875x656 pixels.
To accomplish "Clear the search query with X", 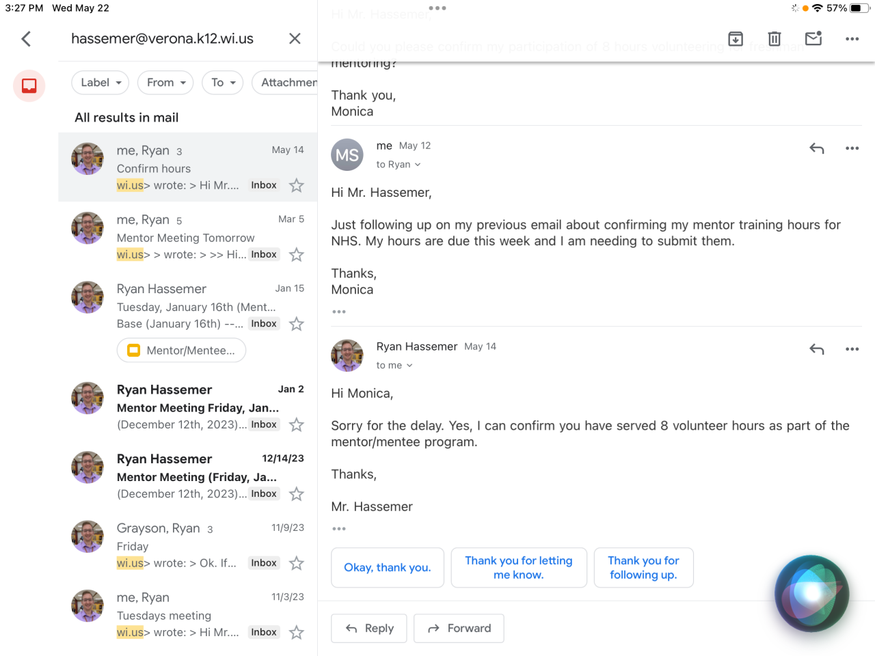I will [x=295, y=39].
